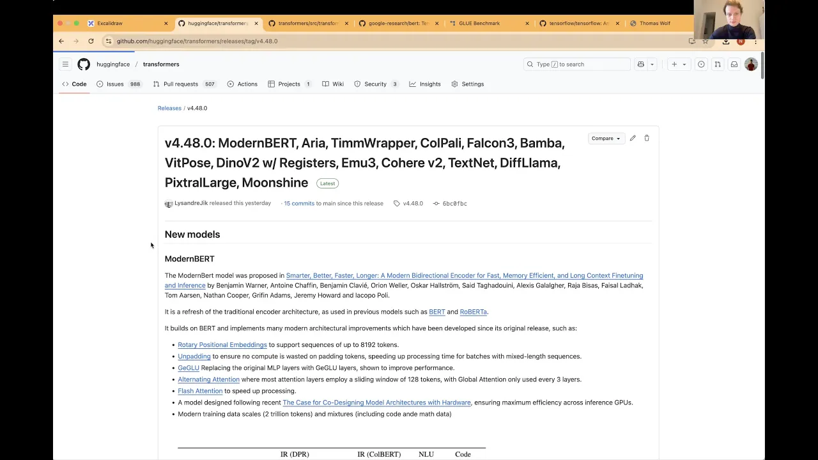Click the site info icon in address bar

coord(109,41)
